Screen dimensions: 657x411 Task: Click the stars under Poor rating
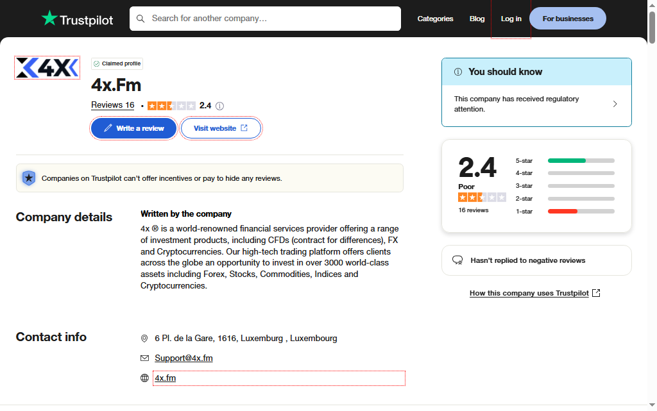[482, 197]
